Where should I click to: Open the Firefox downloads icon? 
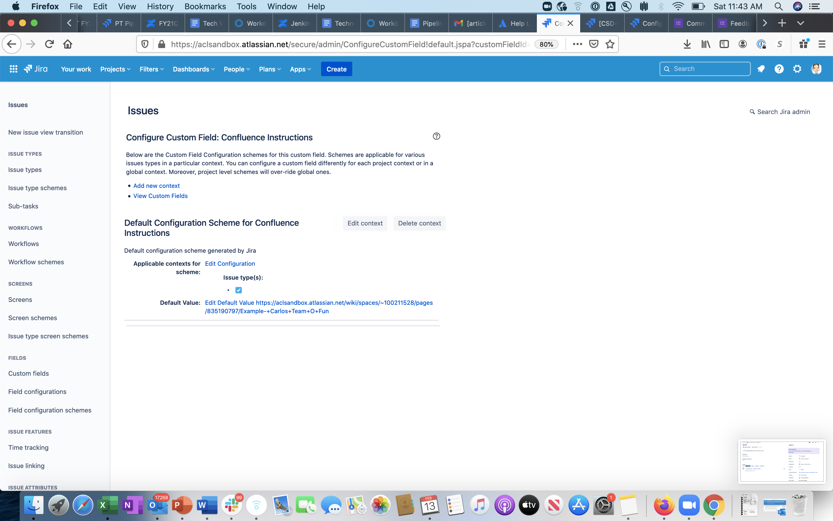point(687,44)
